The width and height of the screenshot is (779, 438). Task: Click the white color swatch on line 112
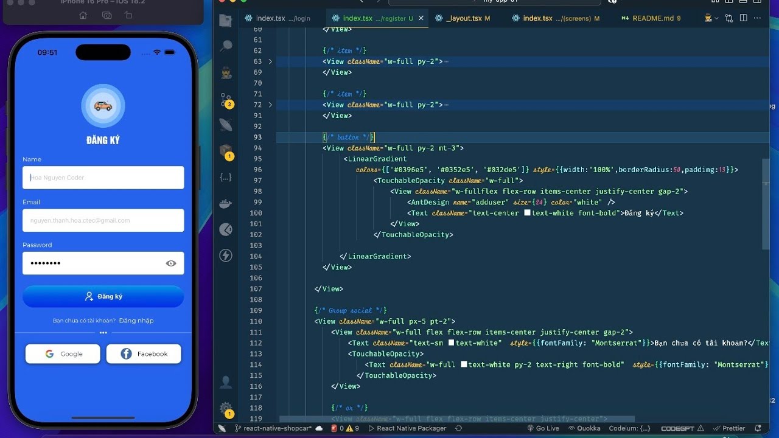pyautogui.click(x=452, y=343)
